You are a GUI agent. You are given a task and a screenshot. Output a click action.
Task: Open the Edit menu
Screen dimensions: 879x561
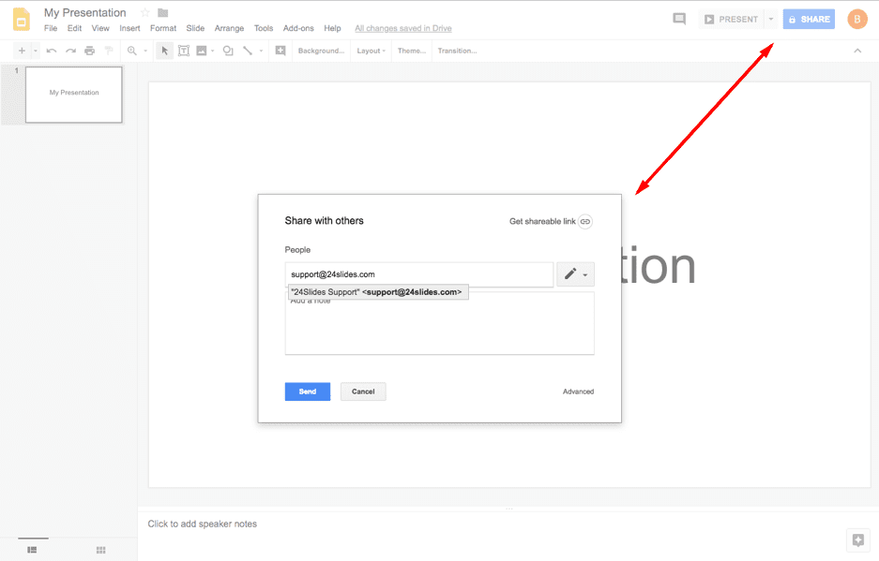click(74, 28)
